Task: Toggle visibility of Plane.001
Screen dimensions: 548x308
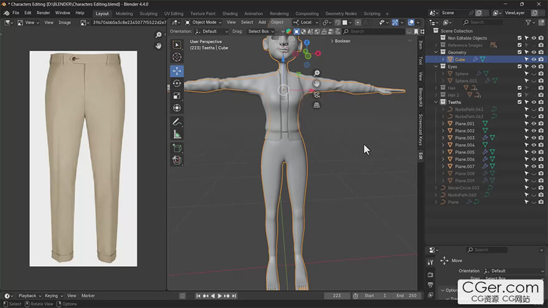Action: coord(534,124)
